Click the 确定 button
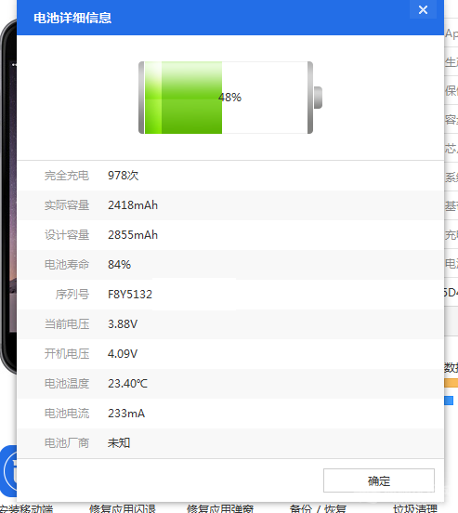 [x=379, y=480]
